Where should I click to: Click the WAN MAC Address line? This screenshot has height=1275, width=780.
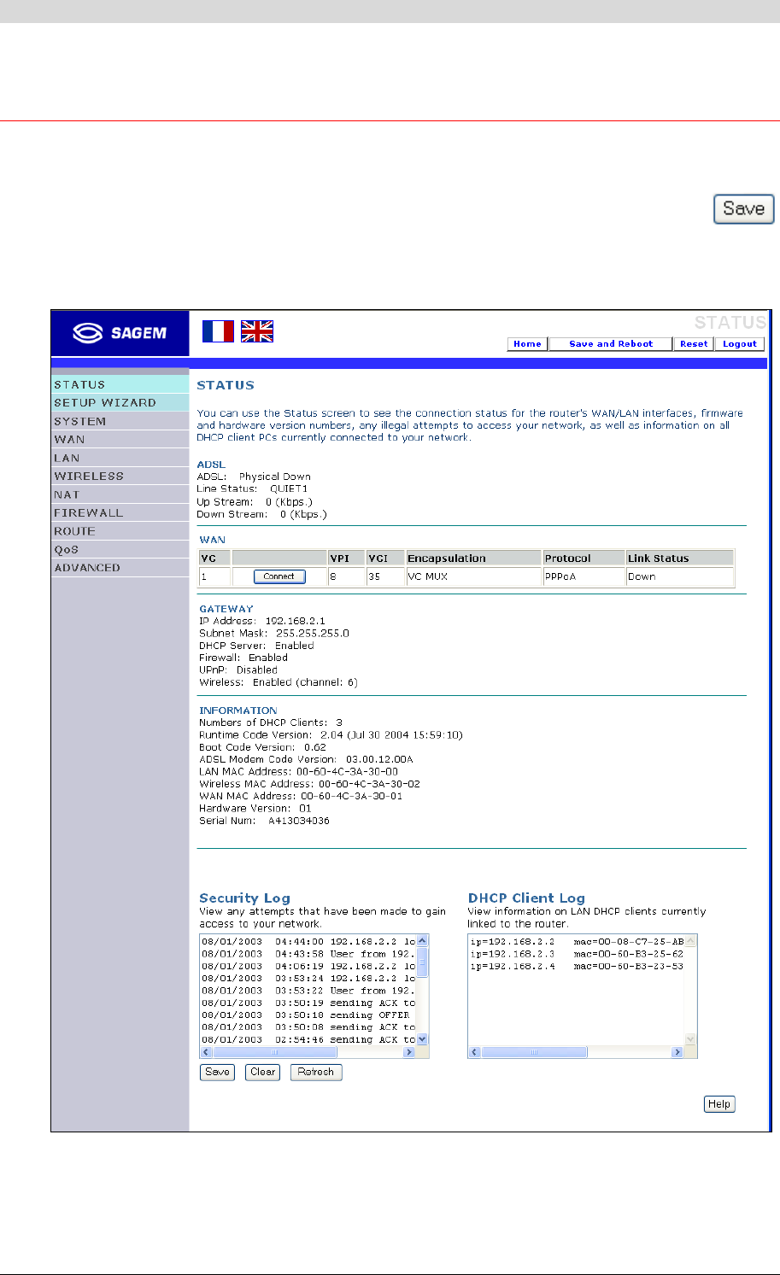(301, 796)
